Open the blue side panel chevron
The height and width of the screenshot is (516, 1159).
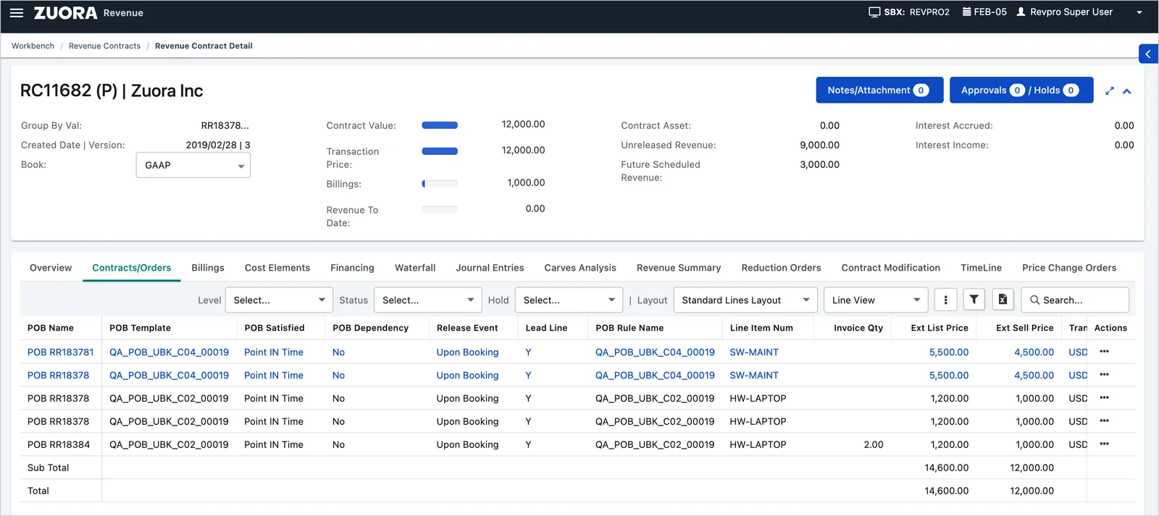(x=1148, y=54)
